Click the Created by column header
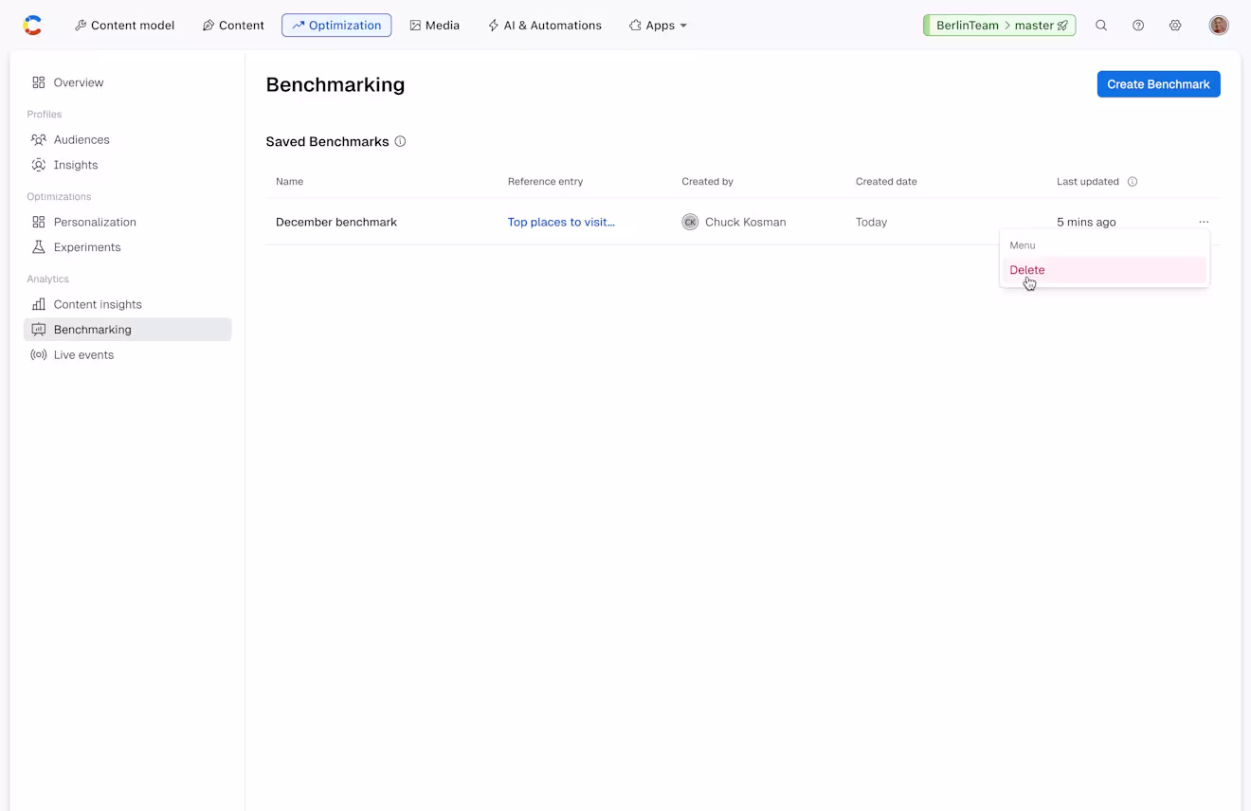This screenshot has width=1251, height=811. coord(707,181)
